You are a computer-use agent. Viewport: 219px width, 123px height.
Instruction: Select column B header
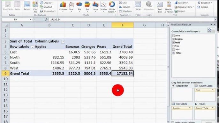point(49,25)
